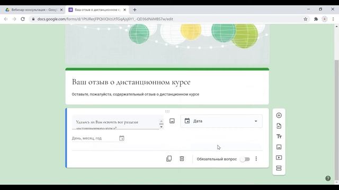This screenshot has height=190, width=339.
Task: Step the question text field down
Action: 161,127
